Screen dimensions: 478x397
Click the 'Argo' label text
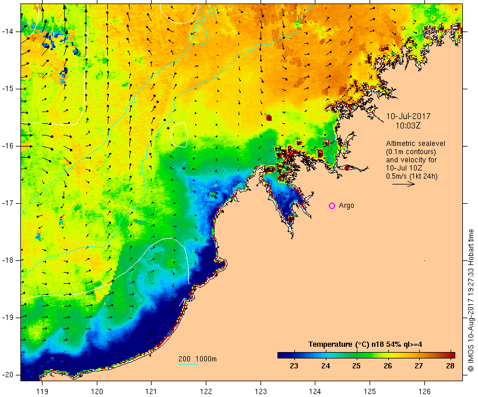(347, 206)
